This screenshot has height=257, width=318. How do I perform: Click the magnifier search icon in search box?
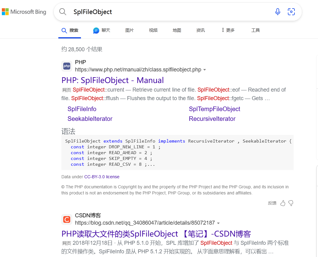[x=63, y=12]
